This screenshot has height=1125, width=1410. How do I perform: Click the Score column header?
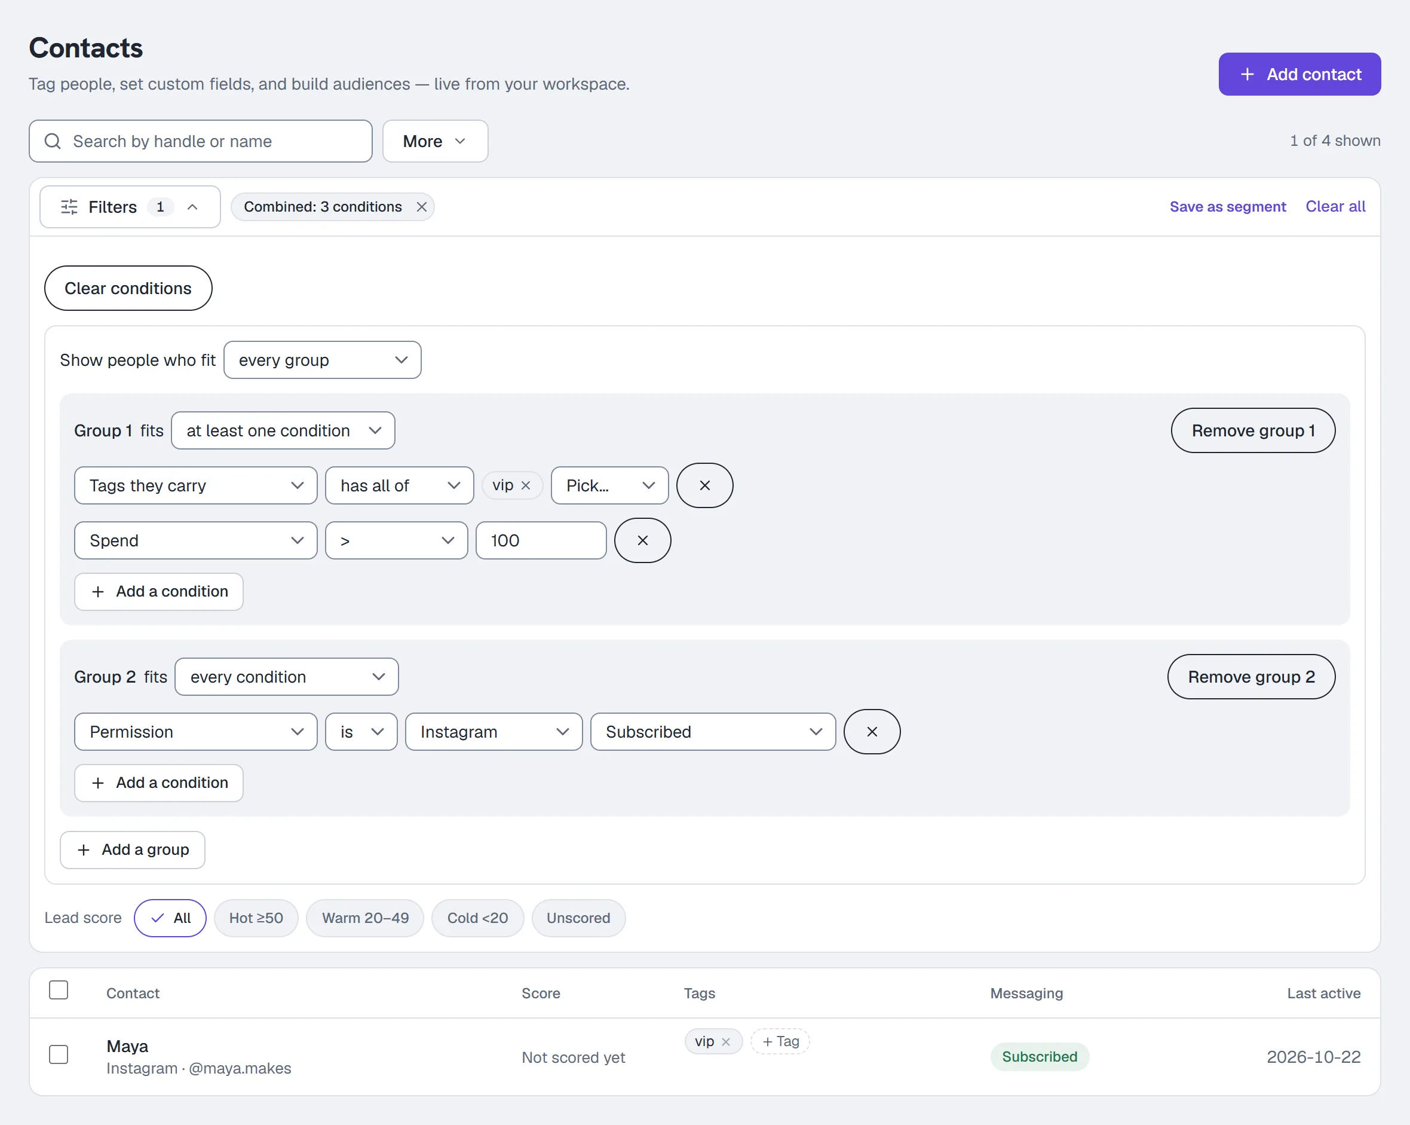541,993
